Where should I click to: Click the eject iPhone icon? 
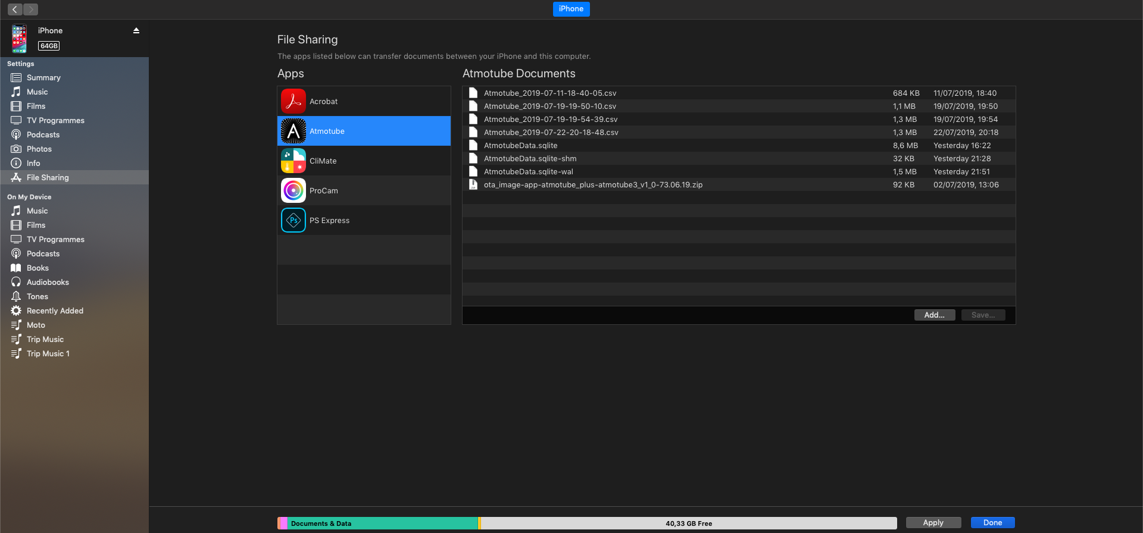point(136,30)
